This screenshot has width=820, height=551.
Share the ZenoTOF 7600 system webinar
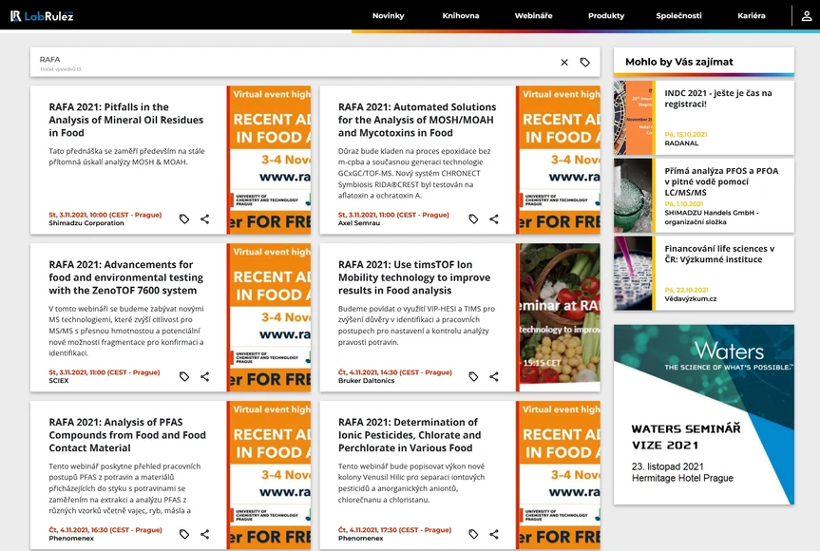click(205, 376)
